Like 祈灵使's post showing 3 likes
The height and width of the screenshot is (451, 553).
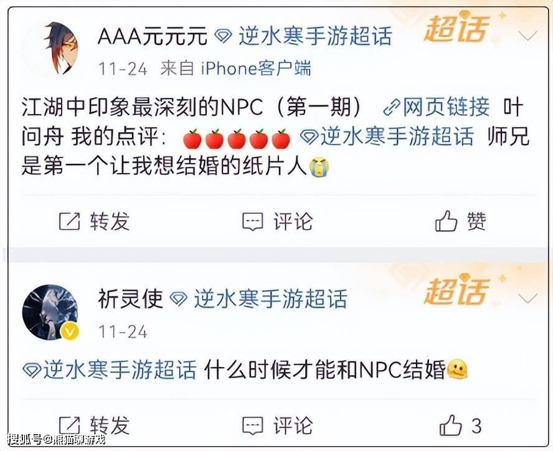pyautogui.click(x=450, y=425)
